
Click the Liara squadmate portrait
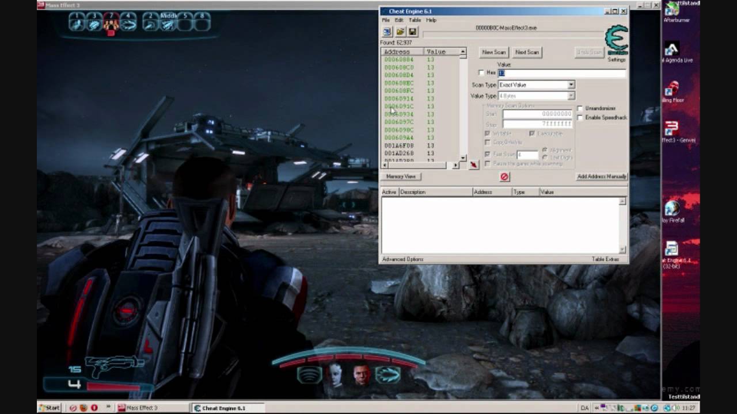point(335,375)
